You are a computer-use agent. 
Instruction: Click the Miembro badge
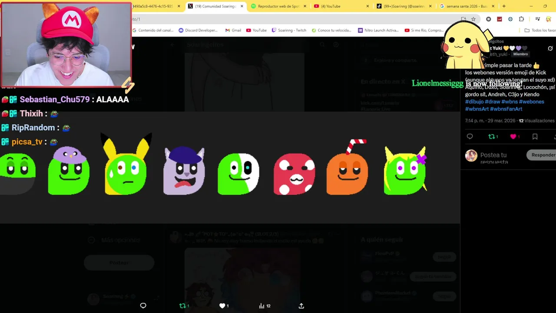[520, 54]
